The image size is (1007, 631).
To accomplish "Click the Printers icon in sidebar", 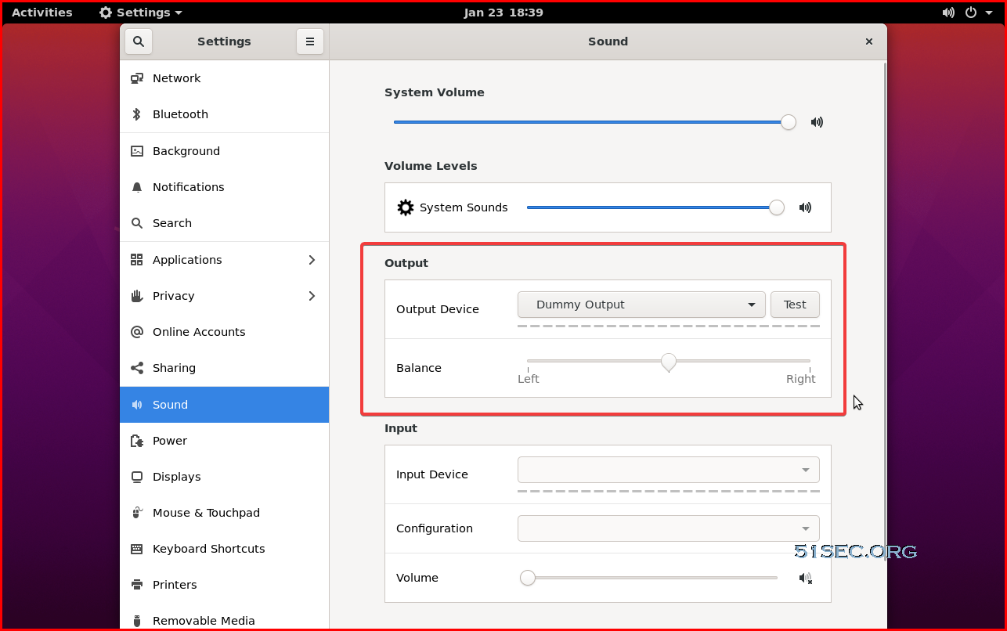I will (x=137, y=585).
